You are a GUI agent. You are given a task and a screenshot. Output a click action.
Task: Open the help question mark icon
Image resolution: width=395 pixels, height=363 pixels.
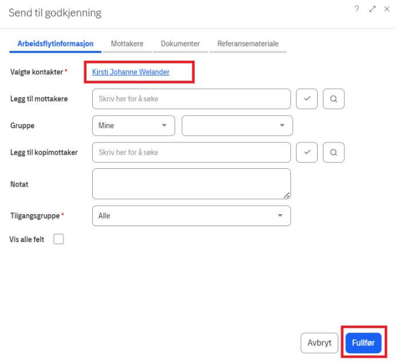(x=357, y=9)
